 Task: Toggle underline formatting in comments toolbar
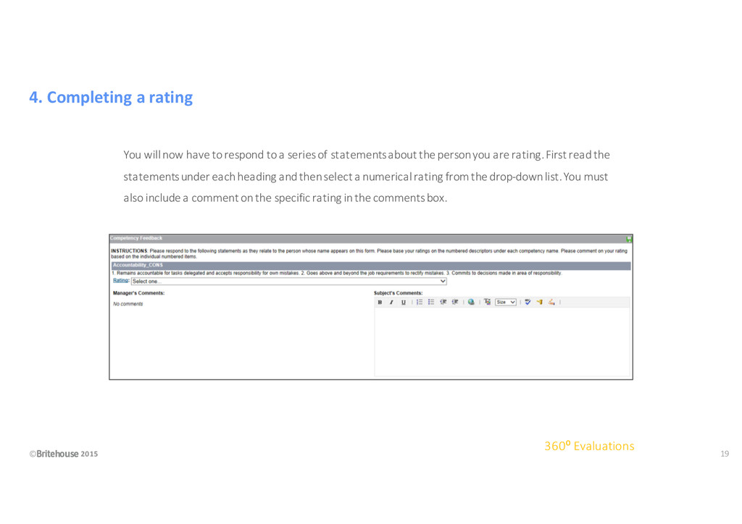(403, 303)
